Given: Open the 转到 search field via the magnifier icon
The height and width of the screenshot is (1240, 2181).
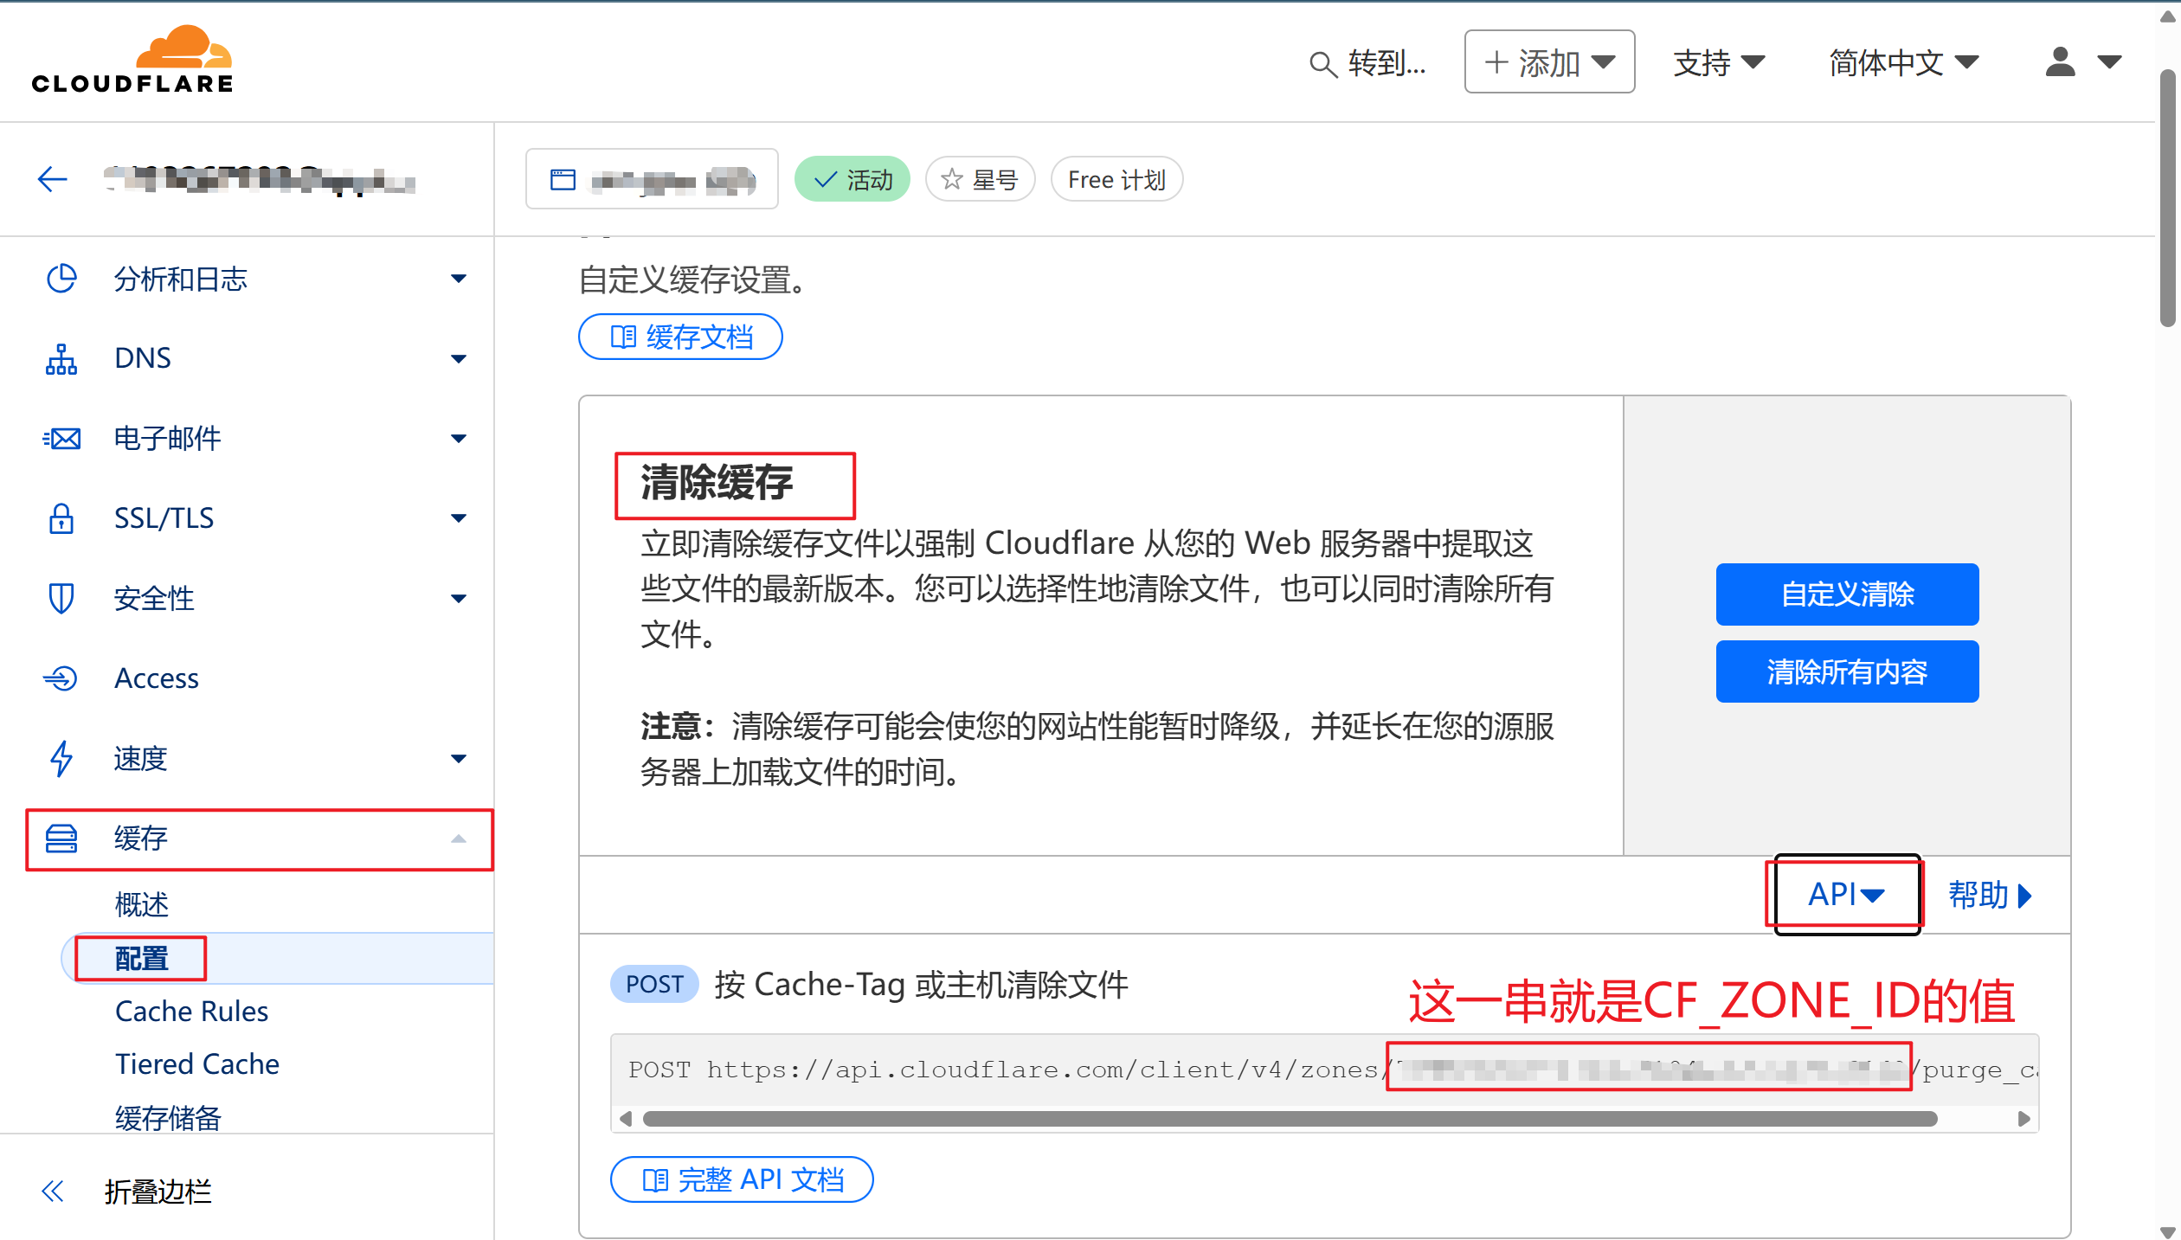Looking at the screenshot, I should tap(1322, 63).
